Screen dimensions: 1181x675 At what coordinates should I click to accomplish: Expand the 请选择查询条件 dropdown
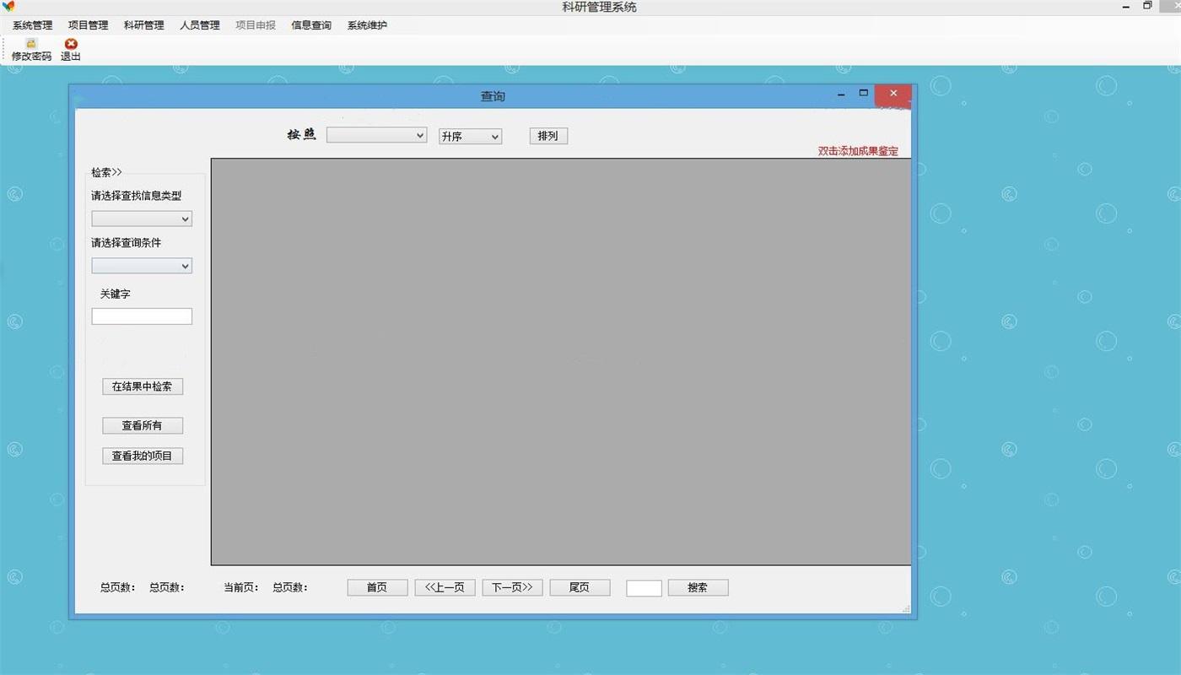tap(142, 266)
